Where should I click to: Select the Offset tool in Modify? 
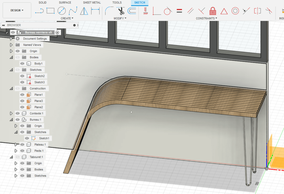132,11
